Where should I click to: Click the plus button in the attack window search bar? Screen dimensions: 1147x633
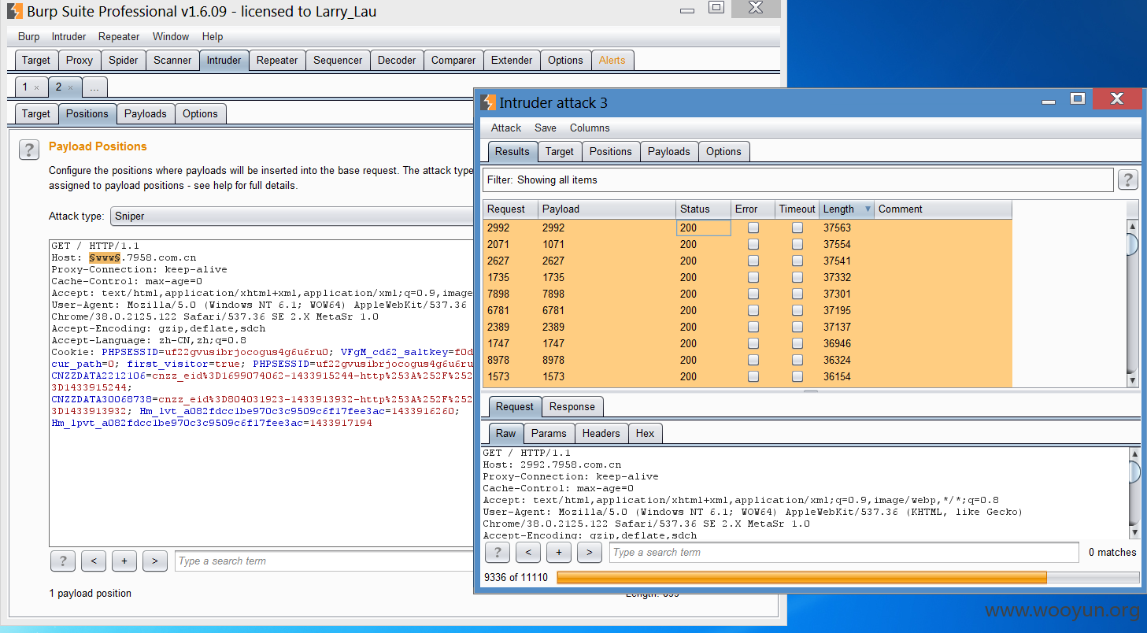[x=559, y=552]
